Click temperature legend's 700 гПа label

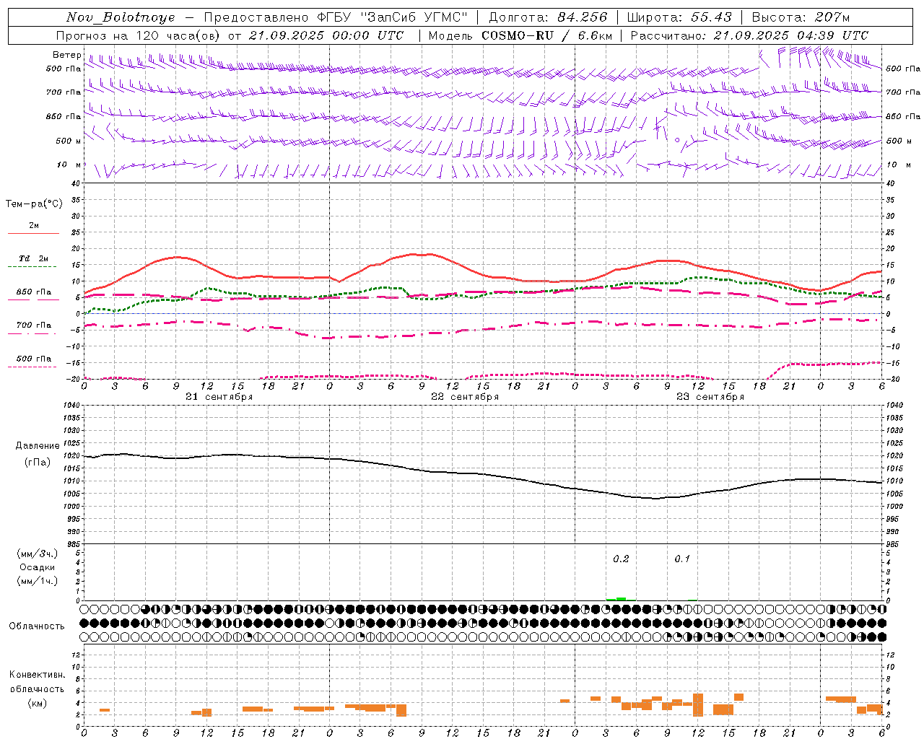coord(34,325)
